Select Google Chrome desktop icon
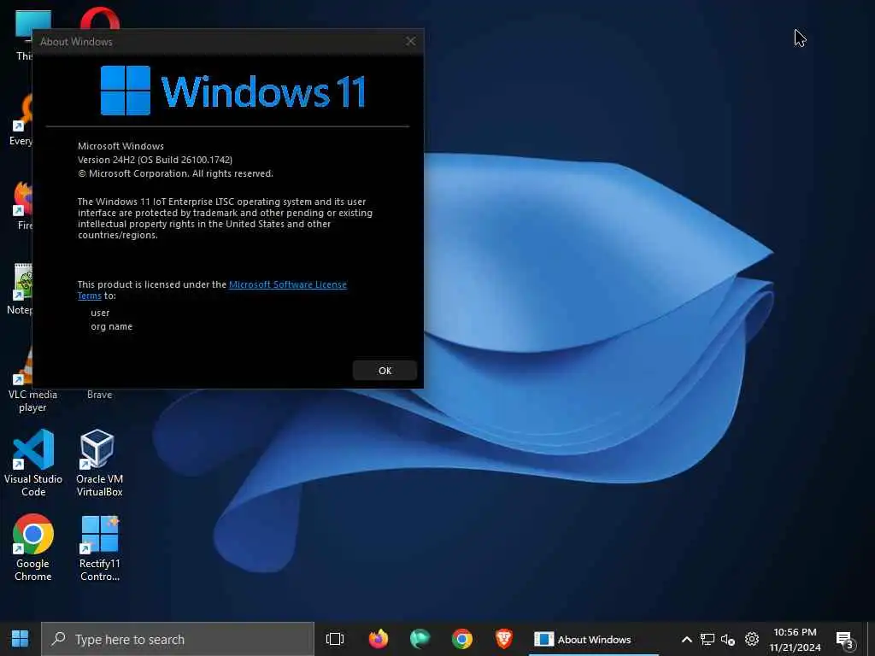The width and height of the screenshot is (875, 656). [33, 548]
